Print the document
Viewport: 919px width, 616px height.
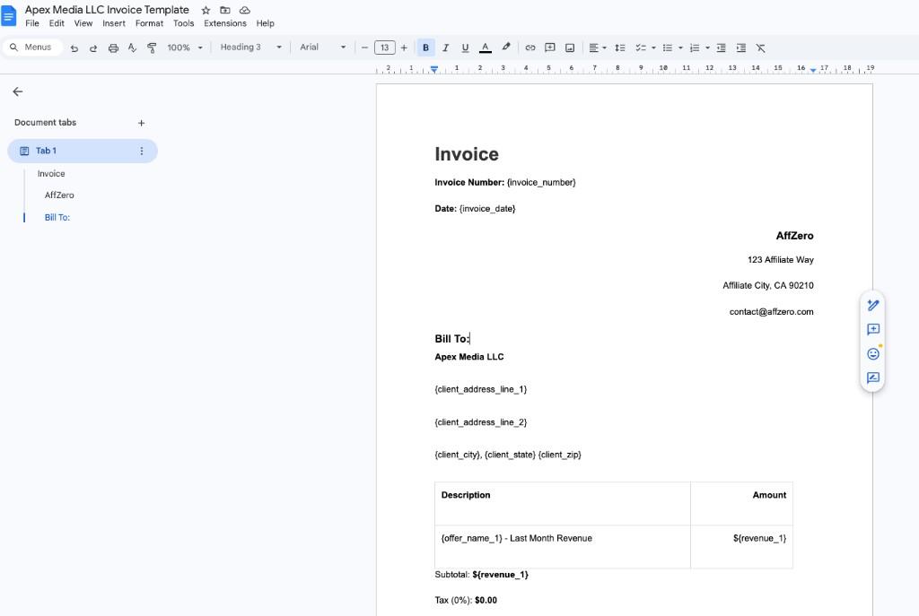(x=113, y=48)
